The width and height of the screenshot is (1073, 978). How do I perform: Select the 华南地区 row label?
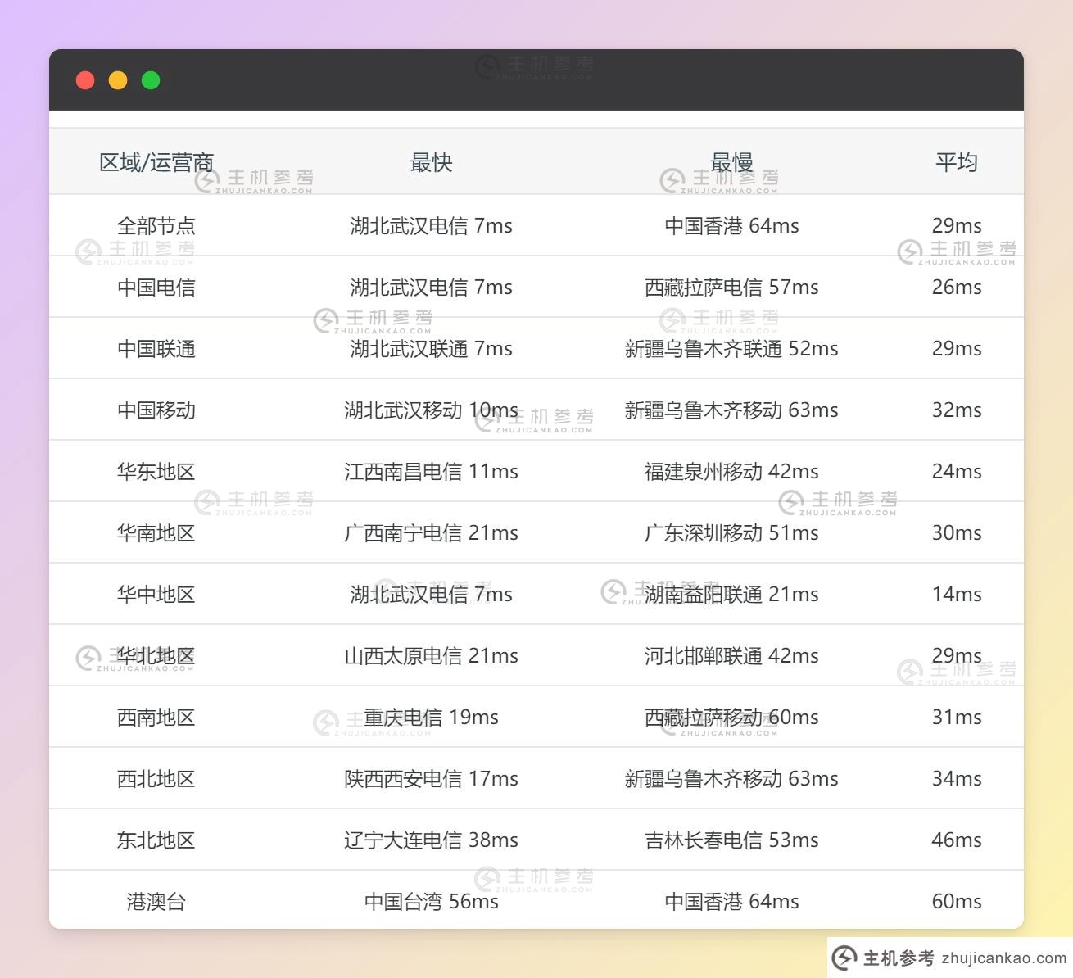point(156,532)
